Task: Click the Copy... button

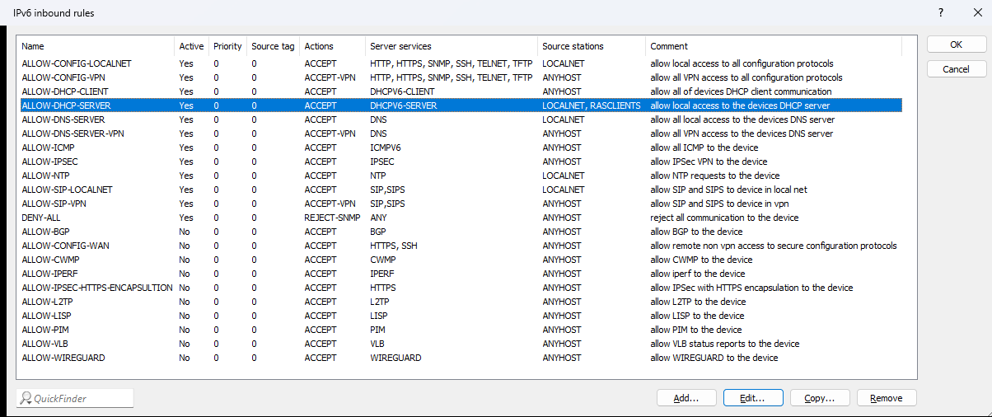Action: point(820,398)
